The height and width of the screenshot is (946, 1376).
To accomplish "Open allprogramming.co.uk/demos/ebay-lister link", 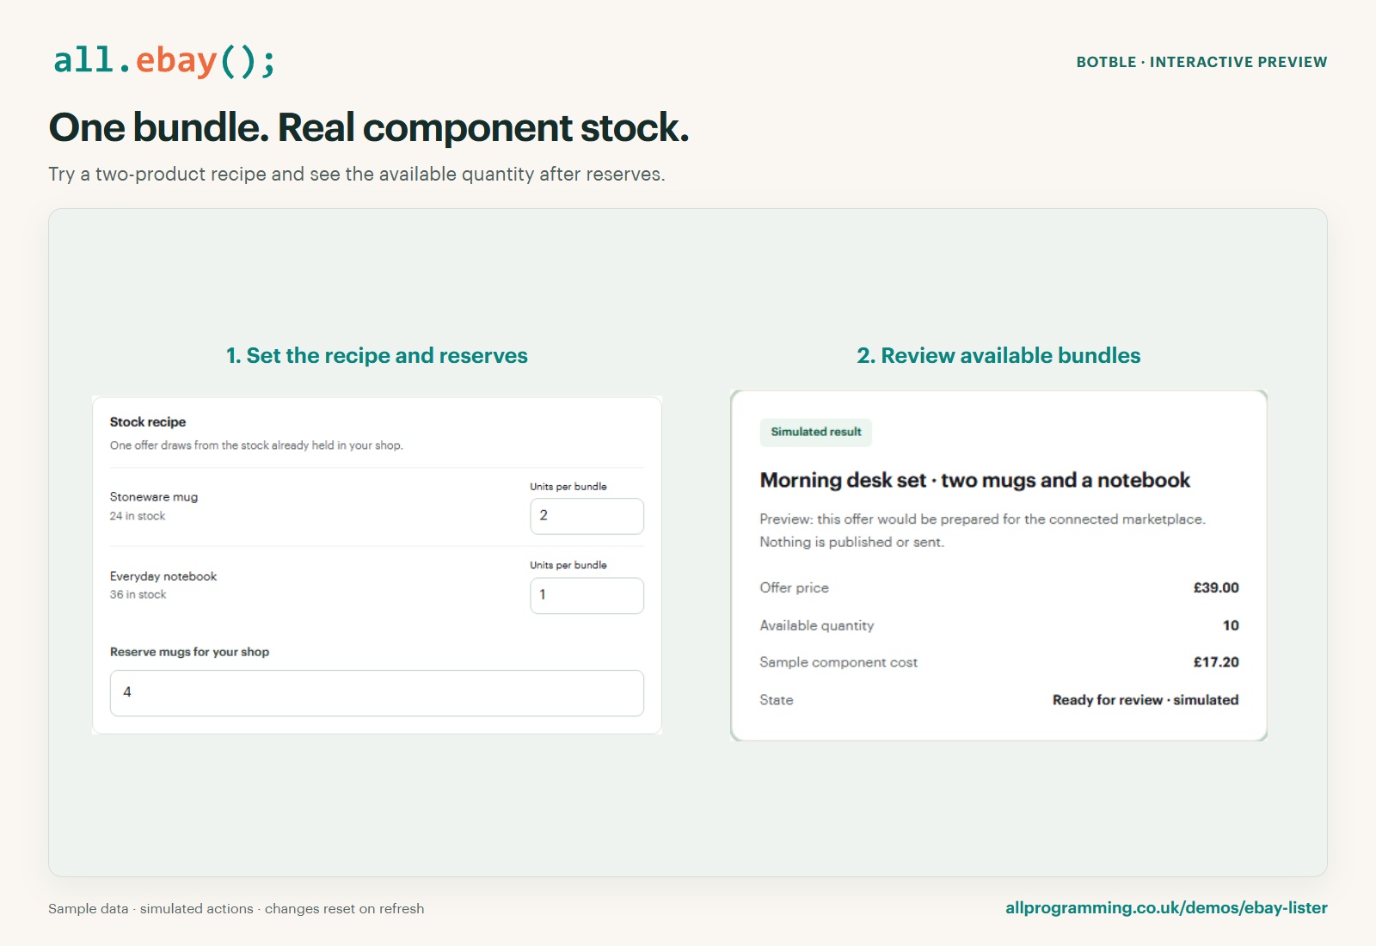I will (1166, 907).
